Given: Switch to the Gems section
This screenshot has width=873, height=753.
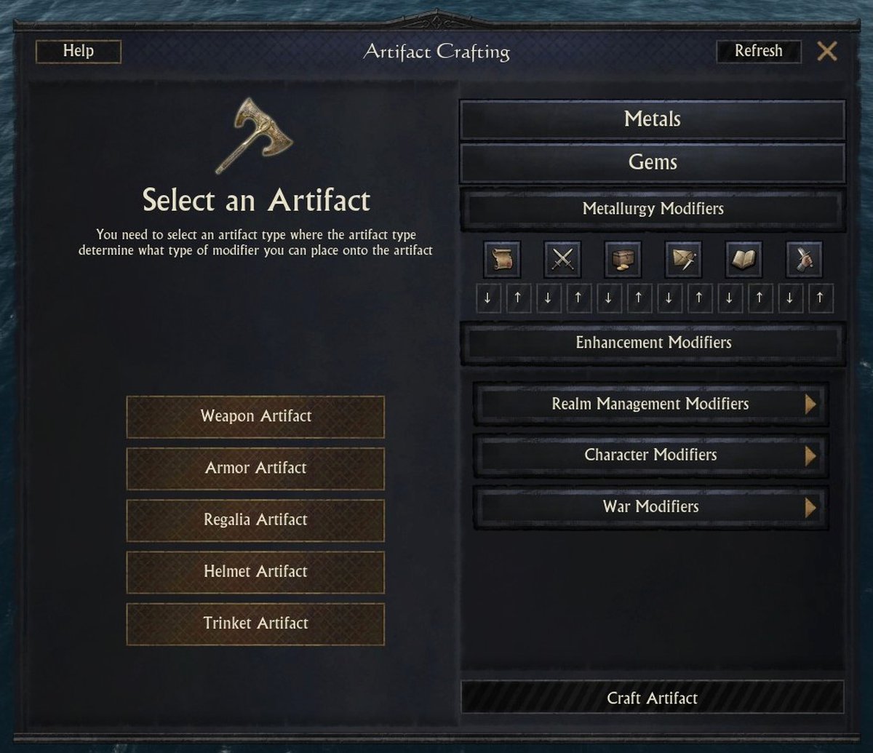Looking at the screenshot, I should click(653, 162).
